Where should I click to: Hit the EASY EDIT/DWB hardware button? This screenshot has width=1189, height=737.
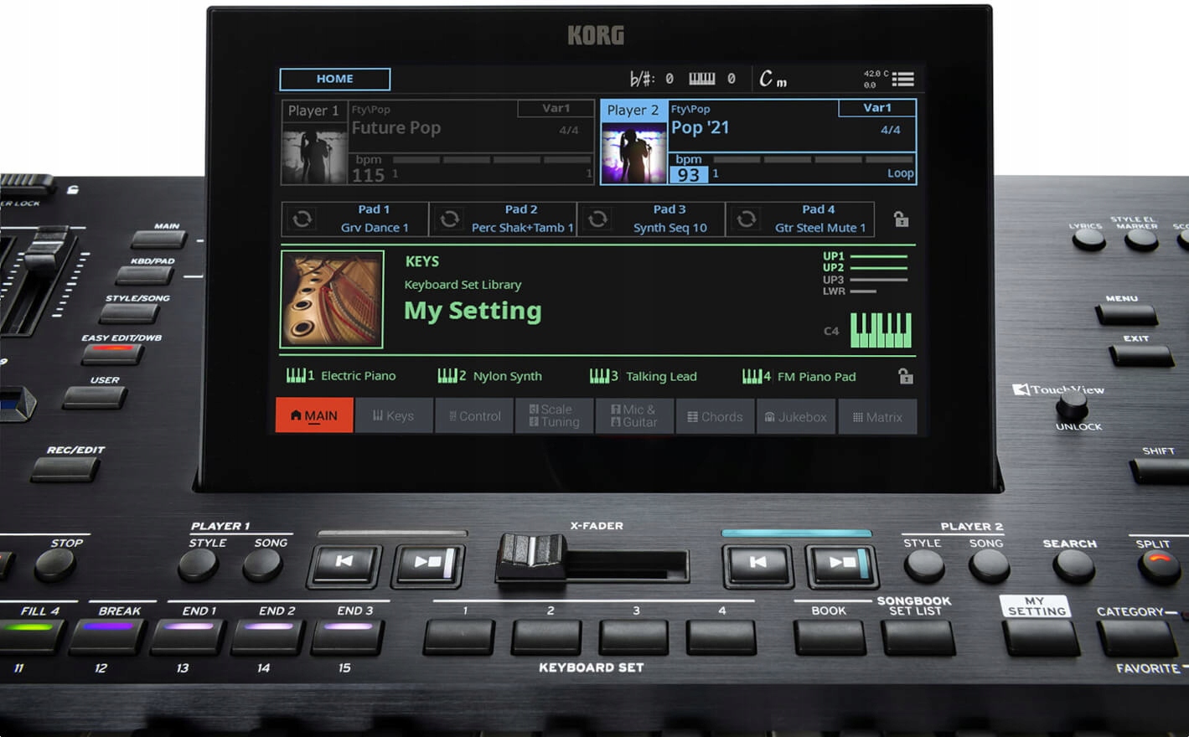pyautogui.click(x=112, y=353)
